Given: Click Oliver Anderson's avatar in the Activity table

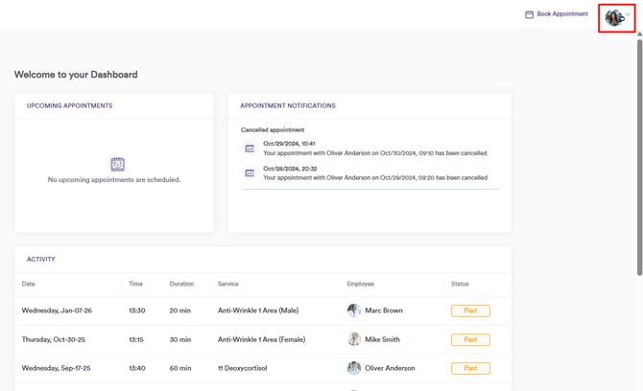Looking at the screenshot, I should [x=354, y=368].
